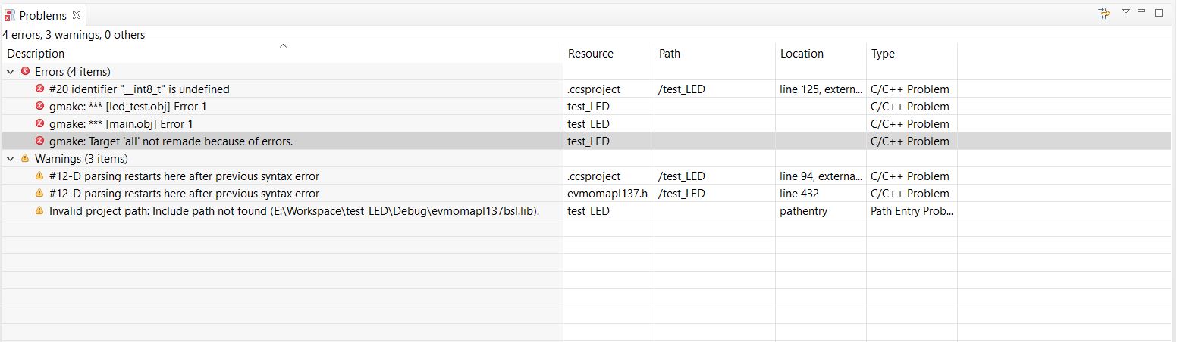Select the gmake main.obj Error 1 row
The image size is (1177, 342).
[x=588, y=123]
